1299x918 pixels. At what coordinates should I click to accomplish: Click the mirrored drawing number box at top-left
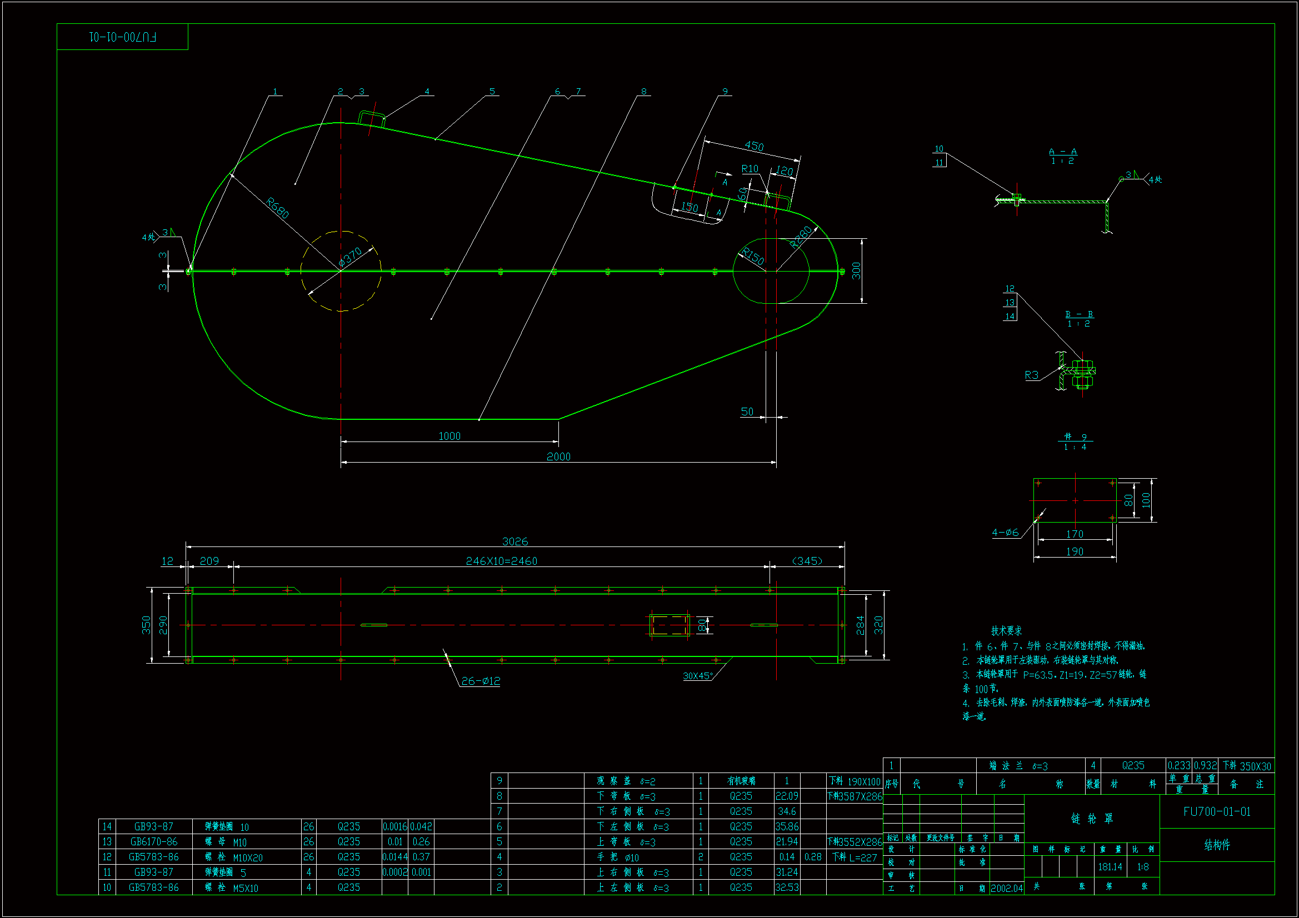click(x=123, y=37)
